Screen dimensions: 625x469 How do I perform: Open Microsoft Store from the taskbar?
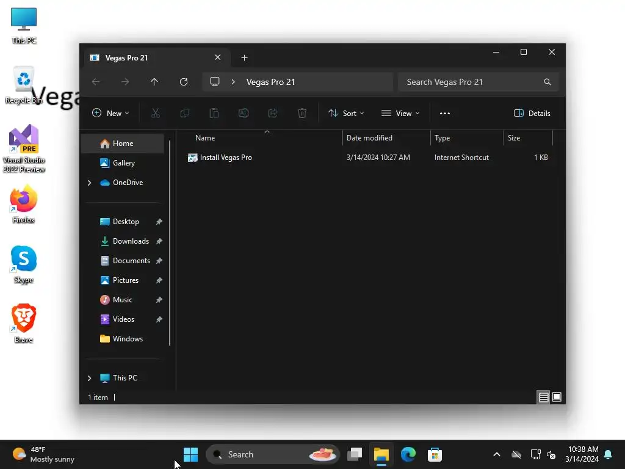tap(435, 454)
